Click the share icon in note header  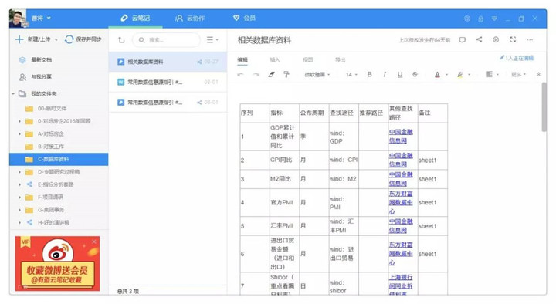click(x=479, y=39)
